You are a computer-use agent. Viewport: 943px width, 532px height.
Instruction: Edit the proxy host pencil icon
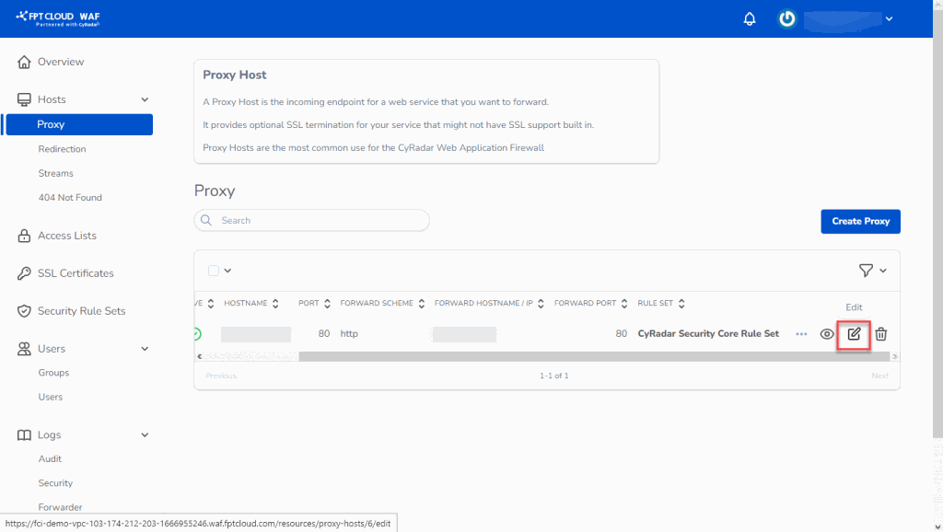pyautogui.click(x=854, y=334)
